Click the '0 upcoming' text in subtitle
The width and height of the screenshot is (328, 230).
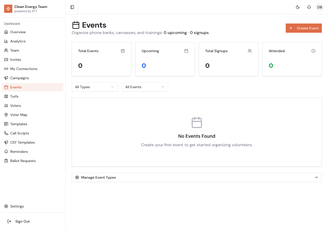click(175, 33)
